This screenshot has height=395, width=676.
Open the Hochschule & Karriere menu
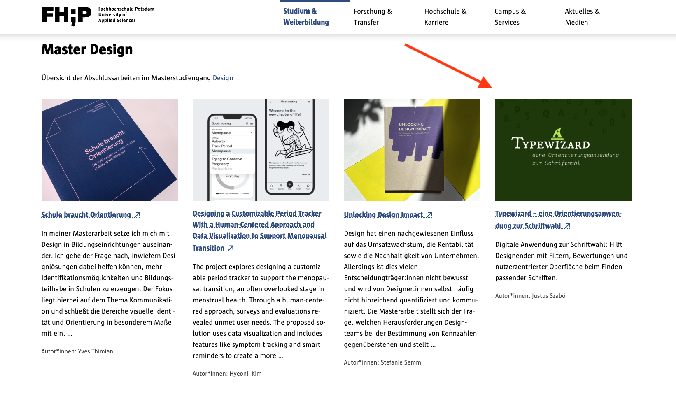pos(445,17)
